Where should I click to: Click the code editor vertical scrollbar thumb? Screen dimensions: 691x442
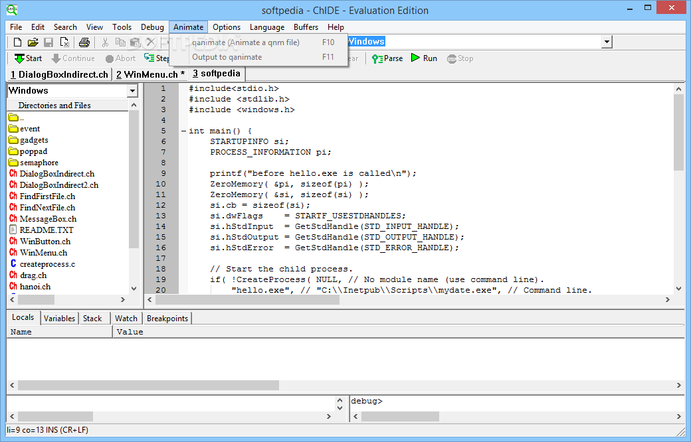pos(678,131)
